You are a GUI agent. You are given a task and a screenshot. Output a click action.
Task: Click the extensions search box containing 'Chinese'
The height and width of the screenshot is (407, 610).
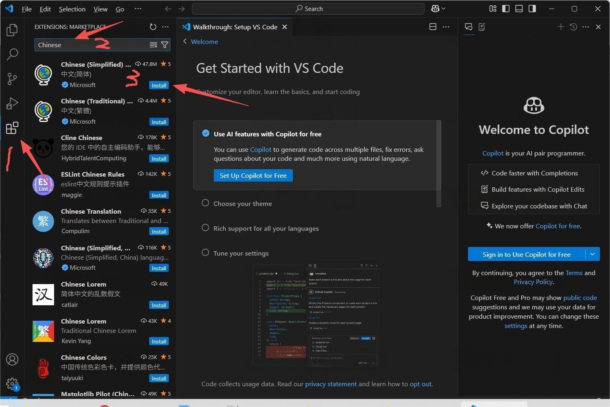91,45
